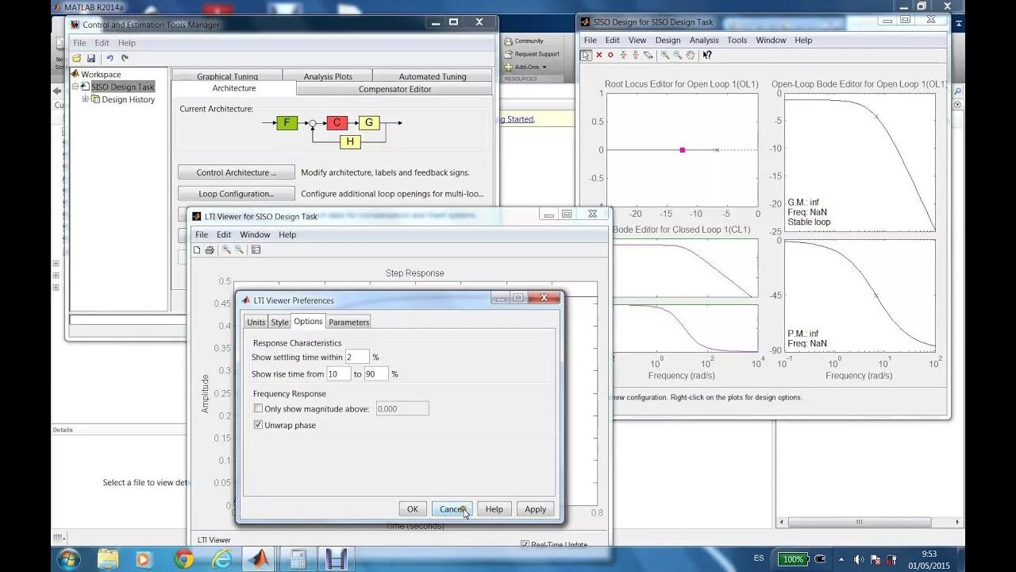Open Design menu in SISO Design window

[x=668, y=40]
